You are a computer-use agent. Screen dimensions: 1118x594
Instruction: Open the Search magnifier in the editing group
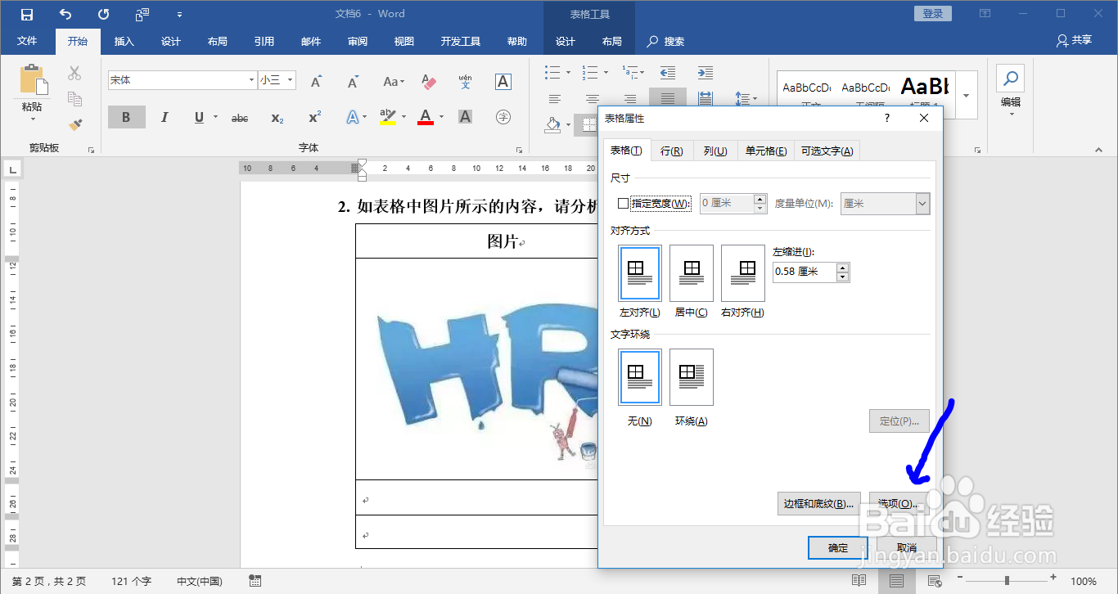[1011, 79]
